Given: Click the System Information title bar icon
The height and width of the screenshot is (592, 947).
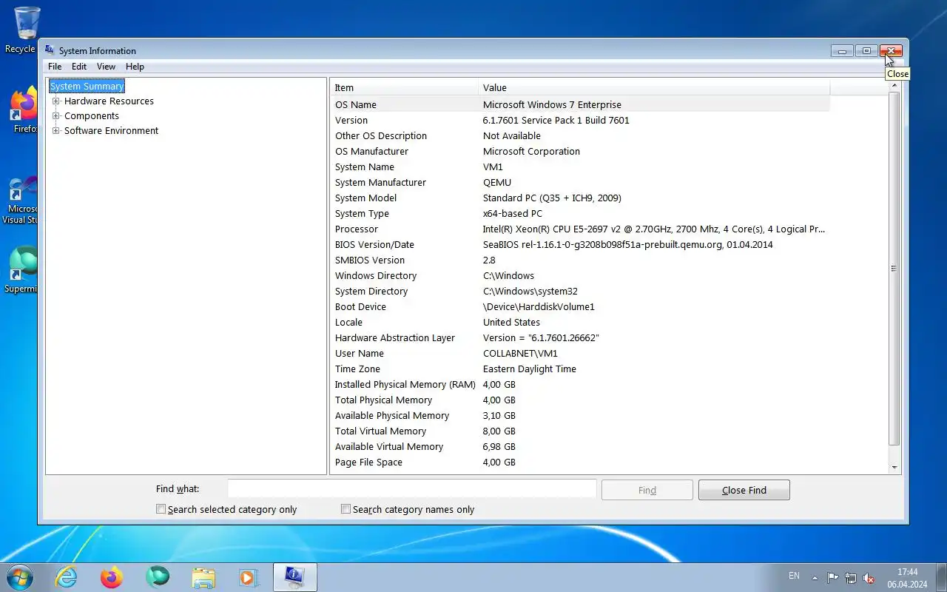Looking at the screenshot, I should click(x=50, y=50).
